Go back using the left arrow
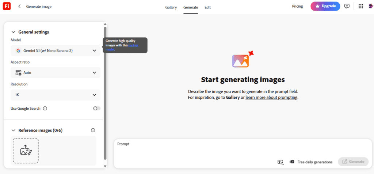Screen dimensions: 374x174 coord(20,7)
